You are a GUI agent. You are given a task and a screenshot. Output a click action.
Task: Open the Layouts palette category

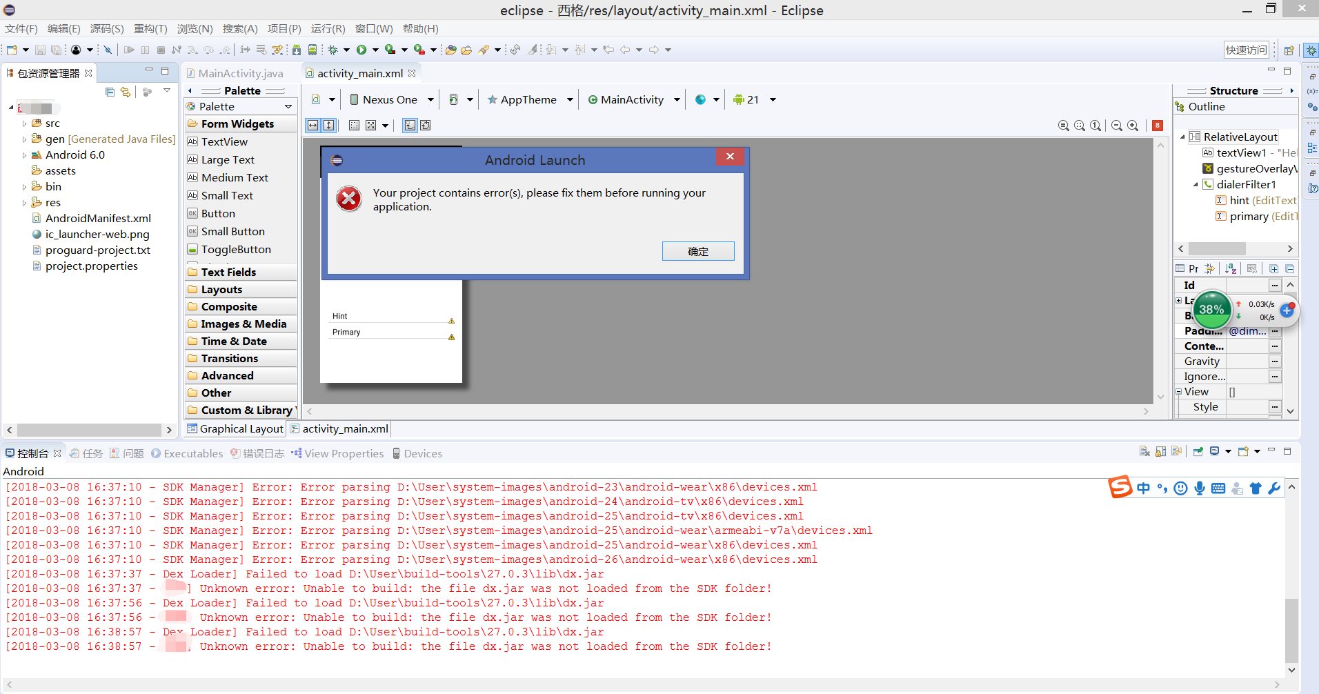241,289
